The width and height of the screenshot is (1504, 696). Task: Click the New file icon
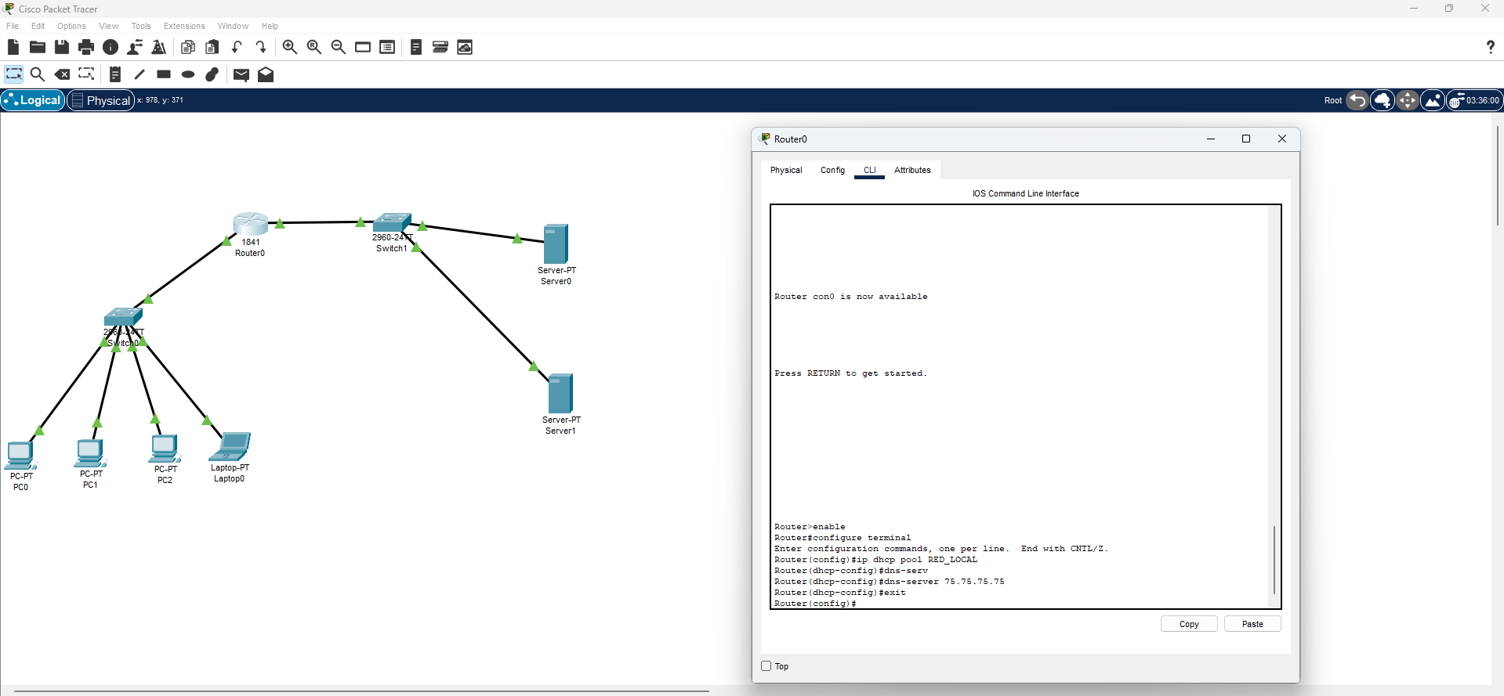pyautogui.click(x=13, y=47)
